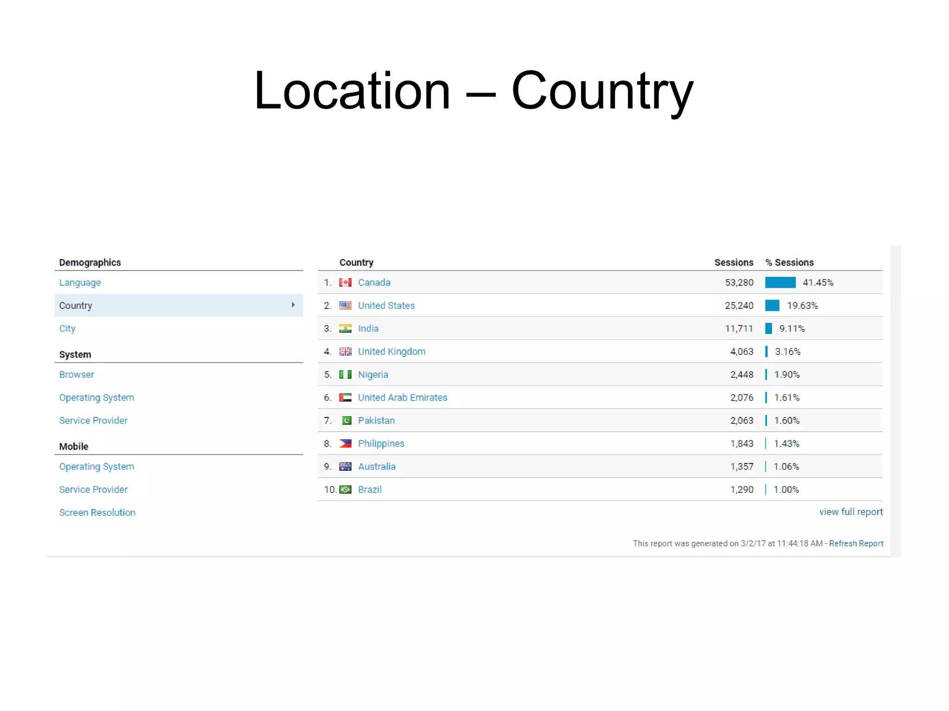Open the Philippines country link
Screen dimensions: 949x711
click(x=381, y=443)
